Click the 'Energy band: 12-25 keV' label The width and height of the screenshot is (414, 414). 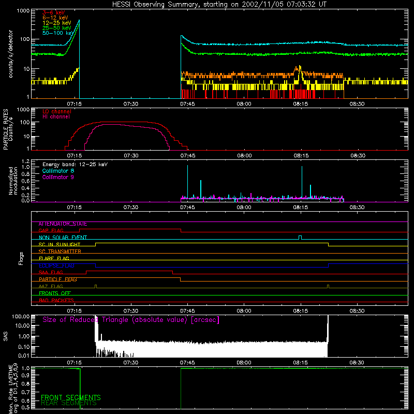point(75,165)
